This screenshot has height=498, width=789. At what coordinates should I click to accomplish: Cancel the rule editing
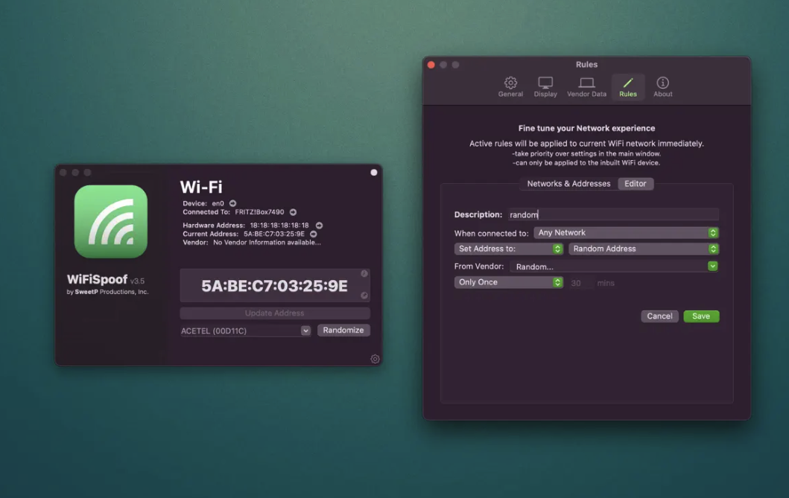point(659,316)
